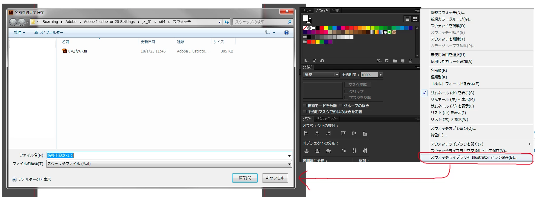Toggle マスクを反転 checkbox
The height and width of the screenshot is (197, 540).
[346, 97]
